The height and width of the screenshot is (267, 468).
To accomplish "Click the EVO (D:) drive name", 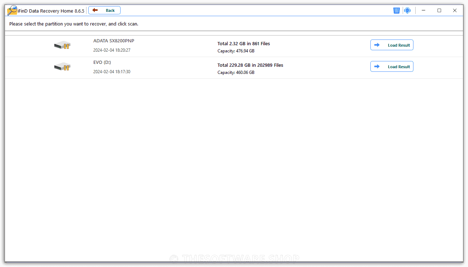I will [102, 62].
